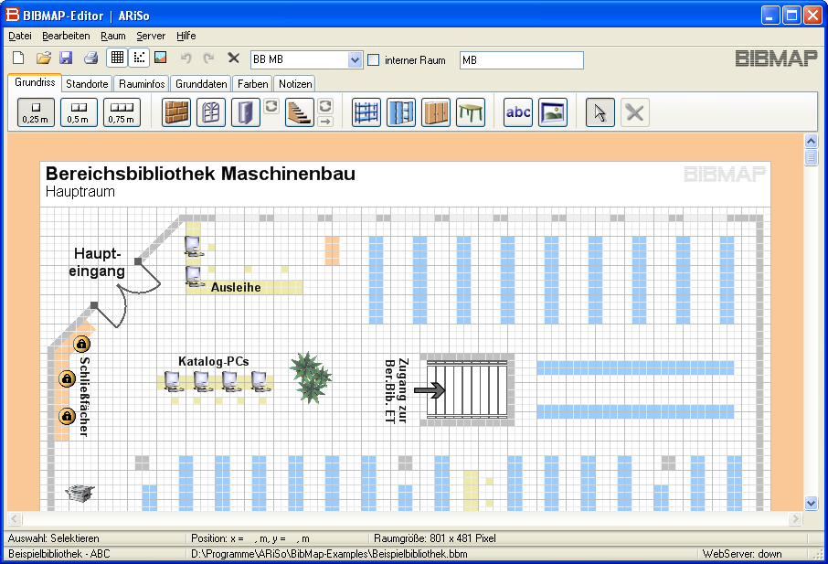This screenshot has width=828, height=564.
Task: Select the picture insert tool
Action: coord(553,112)
